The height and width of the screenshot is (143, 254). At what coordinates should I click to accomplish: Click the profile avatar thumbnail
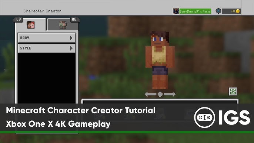coord(176,11)
